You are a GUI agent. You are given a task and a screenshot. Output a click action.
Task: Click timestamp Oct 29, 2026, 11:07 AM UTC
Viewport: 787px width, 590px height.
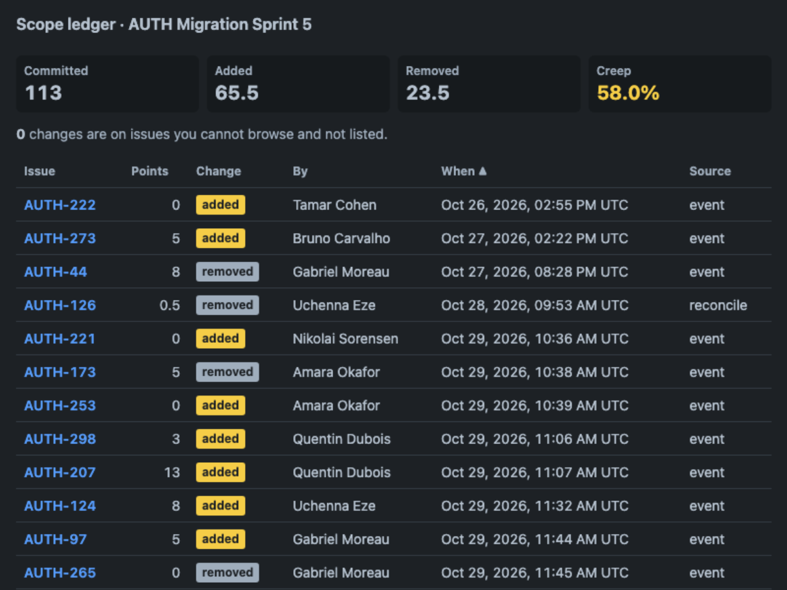(535, 473)
